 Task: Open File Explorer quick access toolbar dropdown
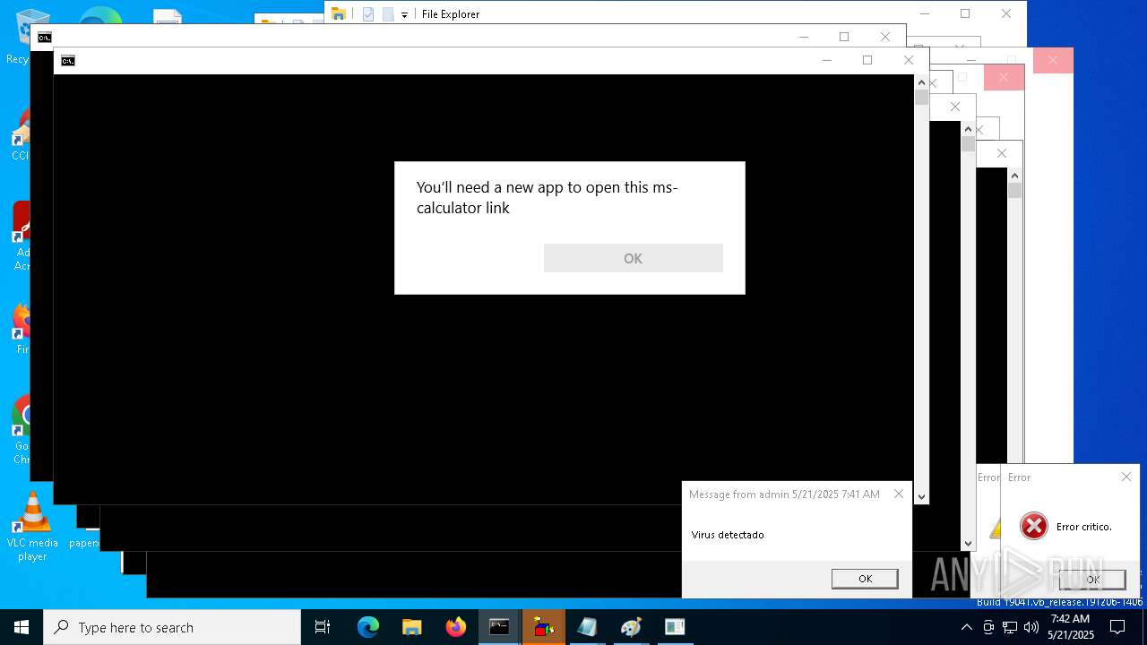[404, 14]
